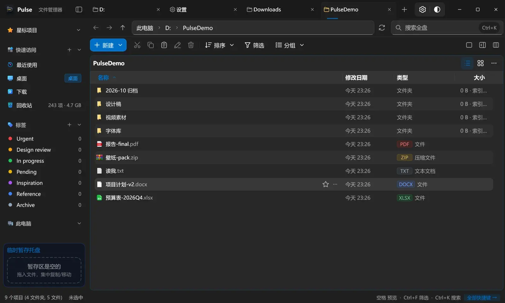The width and height of the screenshot is (505, 303).
Task: Switch to list view mode
Action: click(467, 63)
